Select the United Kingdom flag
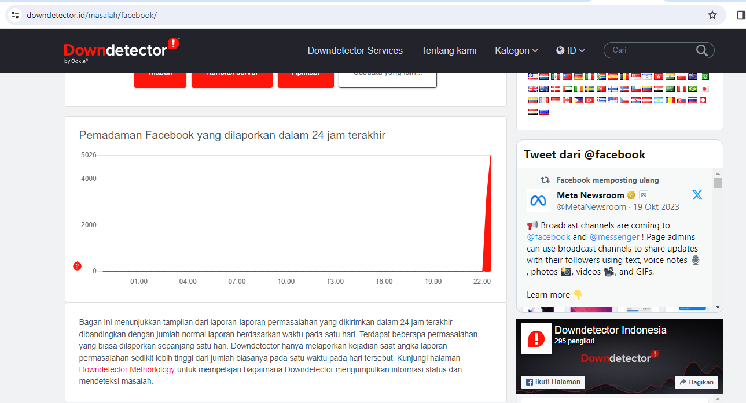 click(x=533, y=88)
